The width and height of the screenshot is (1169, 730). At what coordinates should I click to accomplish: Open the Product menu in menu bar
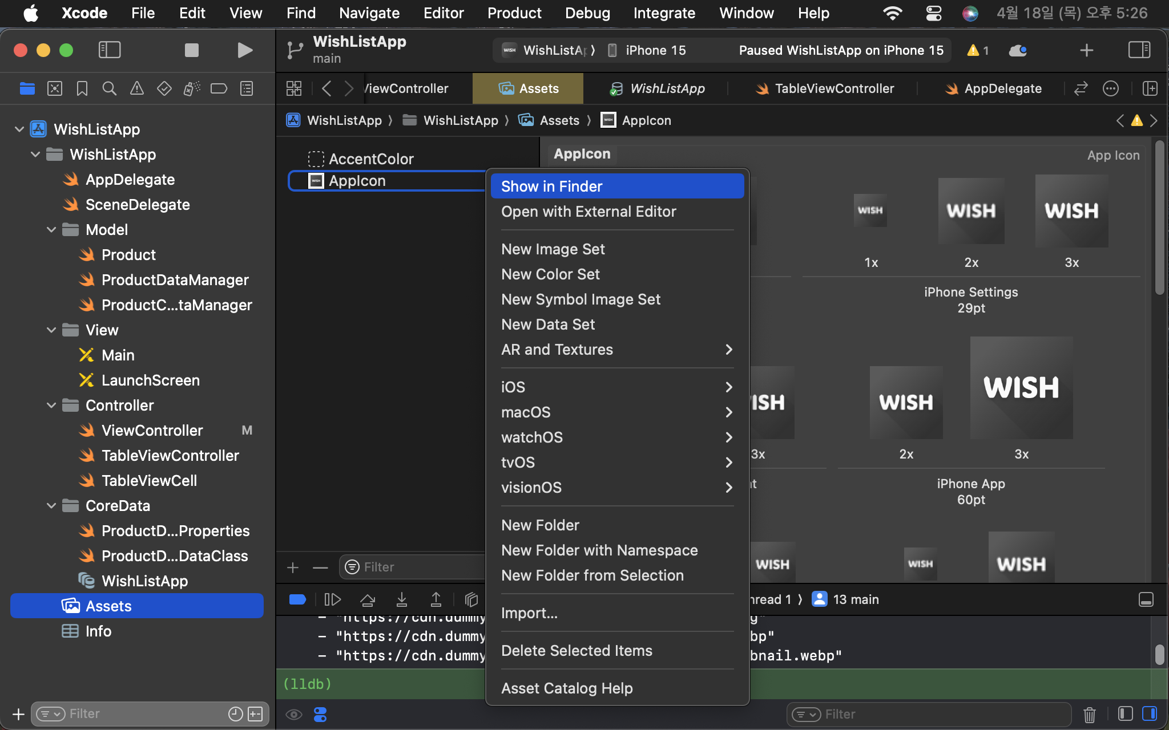tap(514, 13)
